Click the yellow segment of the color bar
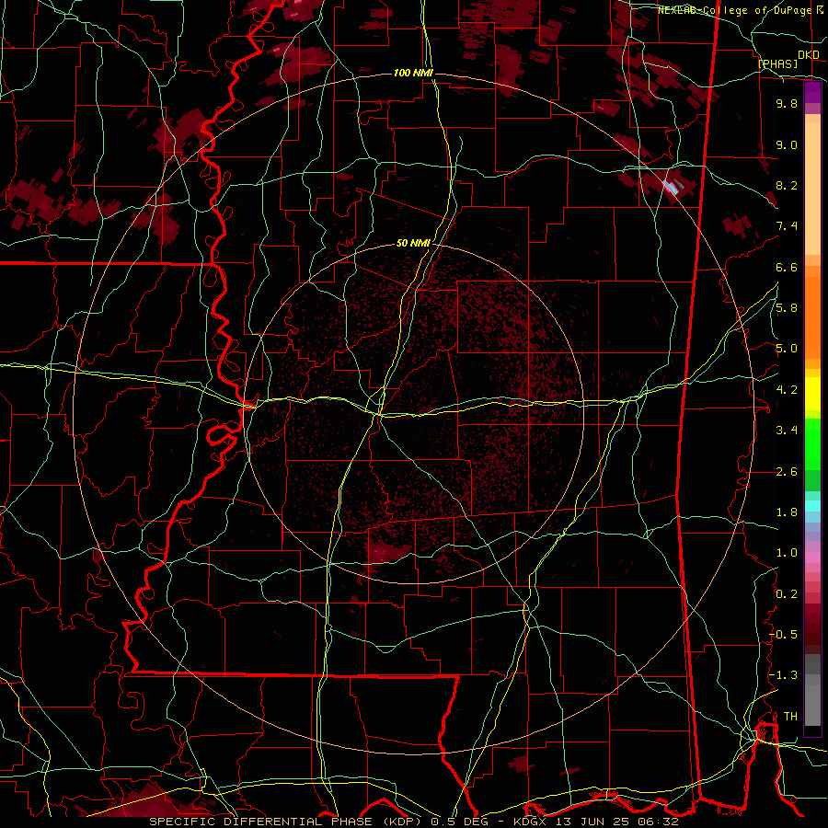 812,394
